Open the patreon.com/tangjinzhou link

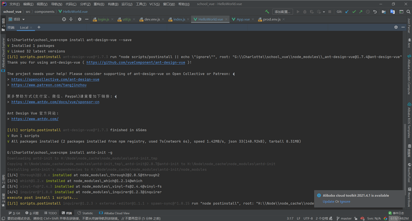pos(49,85)
